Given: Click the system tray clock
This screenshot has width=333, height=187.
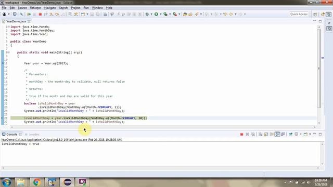Looking at the screenshot, I should coord(321,182).
